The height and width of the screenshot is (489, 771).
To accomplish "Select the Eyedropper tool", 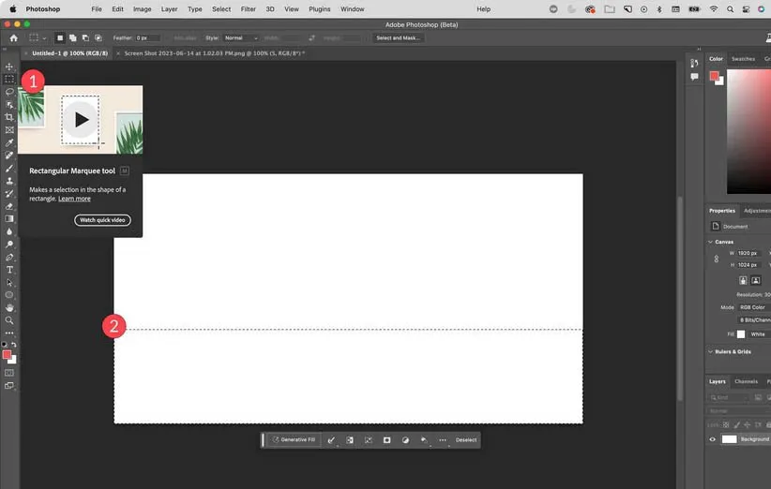I will tap(9, 142).
